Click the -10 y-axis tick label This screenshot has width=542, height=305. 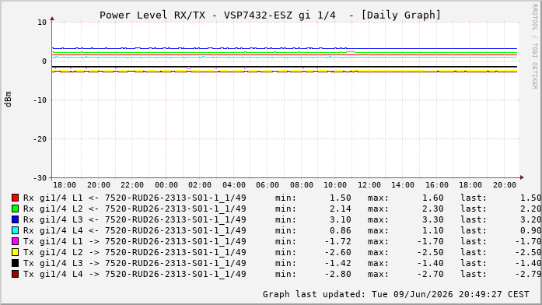coord(40,100)
